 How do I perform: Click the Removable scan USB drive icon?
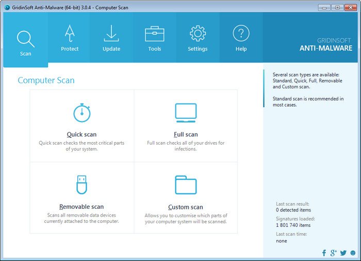pos(81,185)
